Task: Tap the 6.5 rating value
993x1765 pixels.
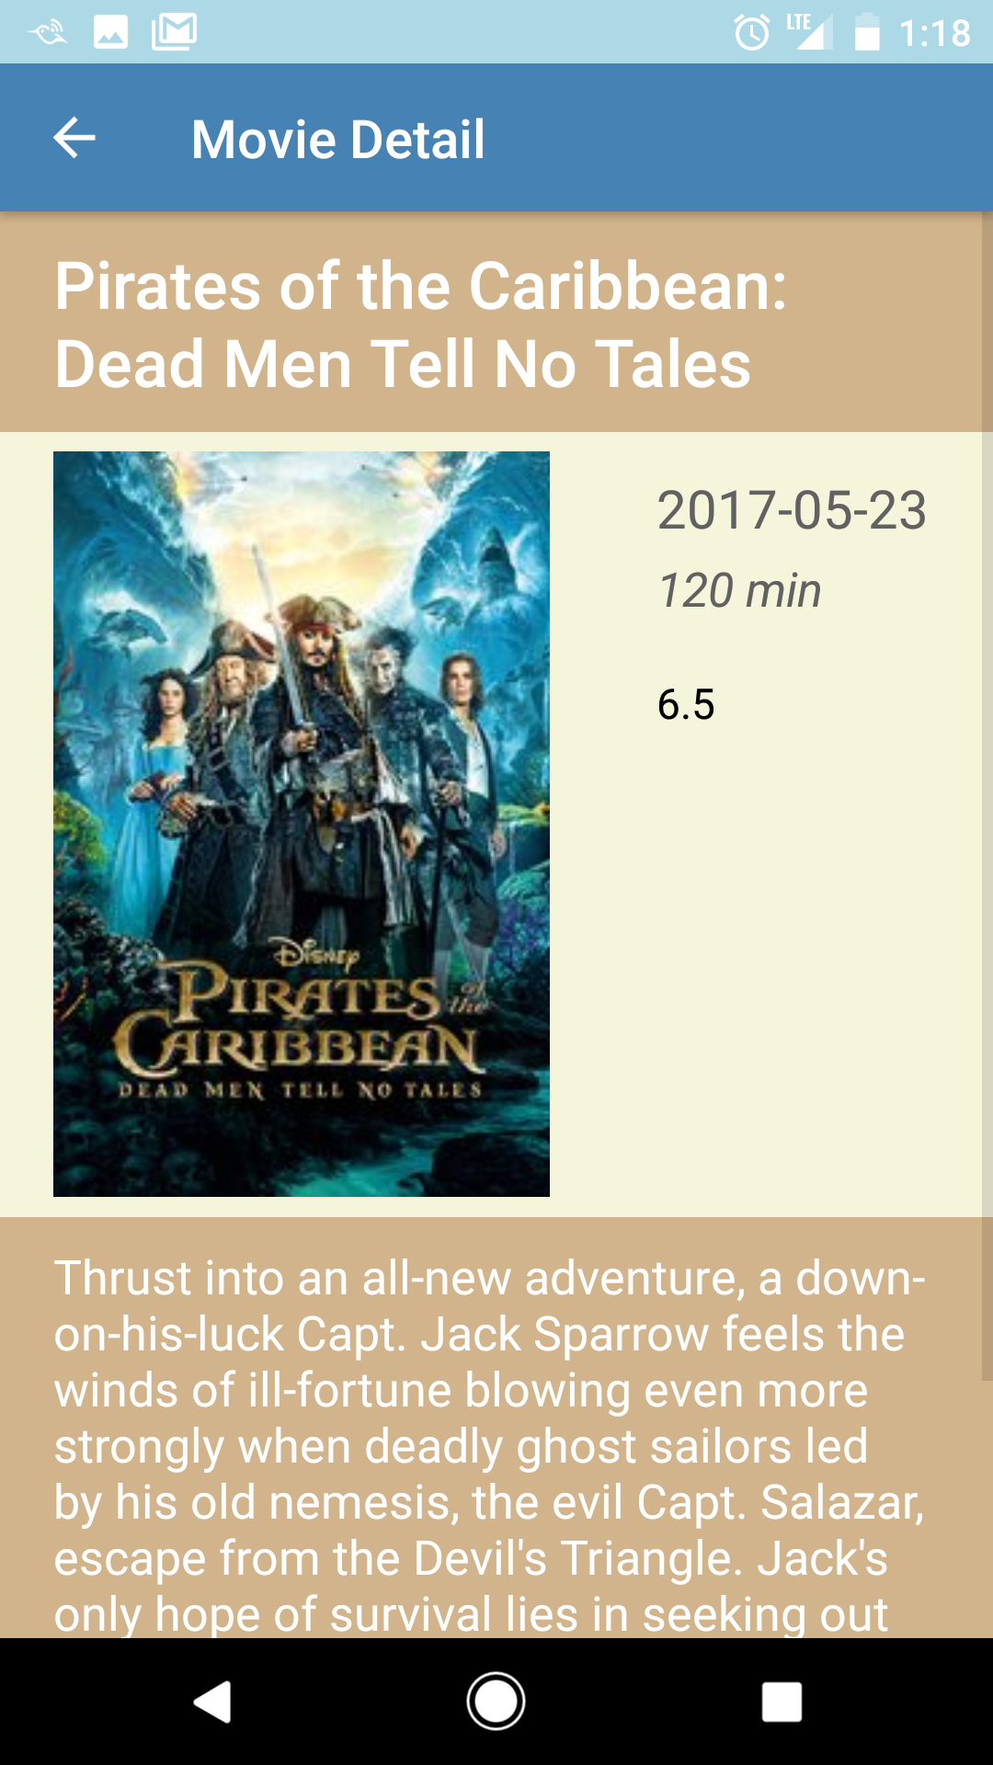Action: click(686, 705)
